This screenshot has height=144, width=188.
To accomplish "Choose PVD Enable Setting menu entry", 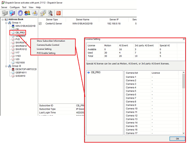I will (46, 53).
